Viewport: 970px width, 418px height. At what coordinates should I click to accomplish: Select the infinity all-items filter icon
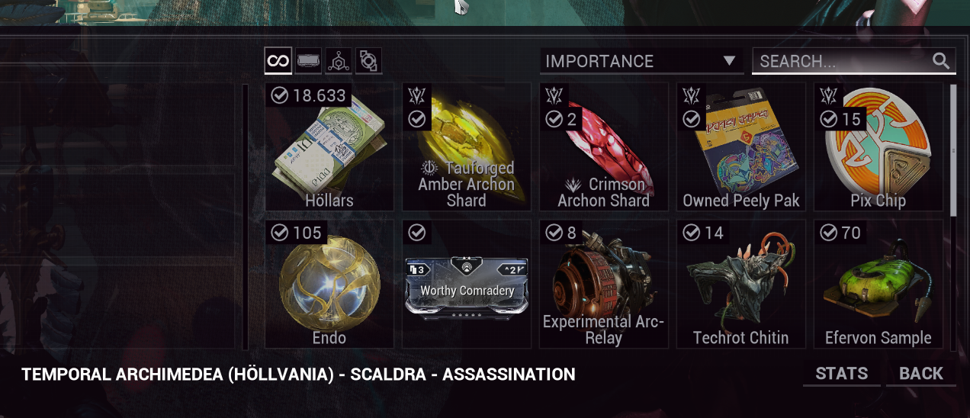[x=278, y=61]
